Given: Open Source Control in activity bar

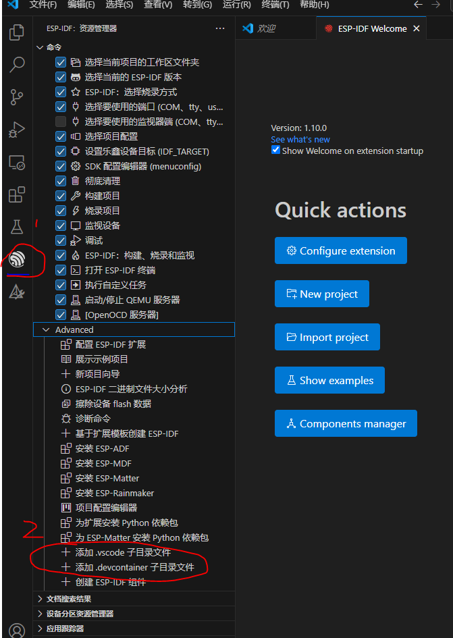Looking at the screenshot, I should [17, 97].
